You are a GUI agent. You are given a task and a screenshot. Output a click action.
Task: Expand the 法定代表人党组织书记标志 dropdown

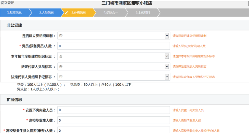114,77
